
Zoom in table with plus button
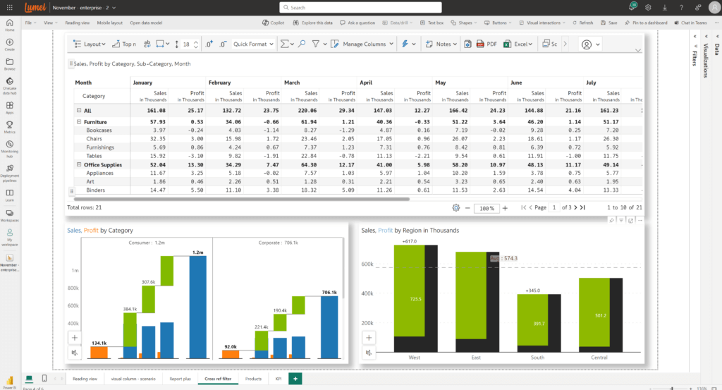pos(505,208)
